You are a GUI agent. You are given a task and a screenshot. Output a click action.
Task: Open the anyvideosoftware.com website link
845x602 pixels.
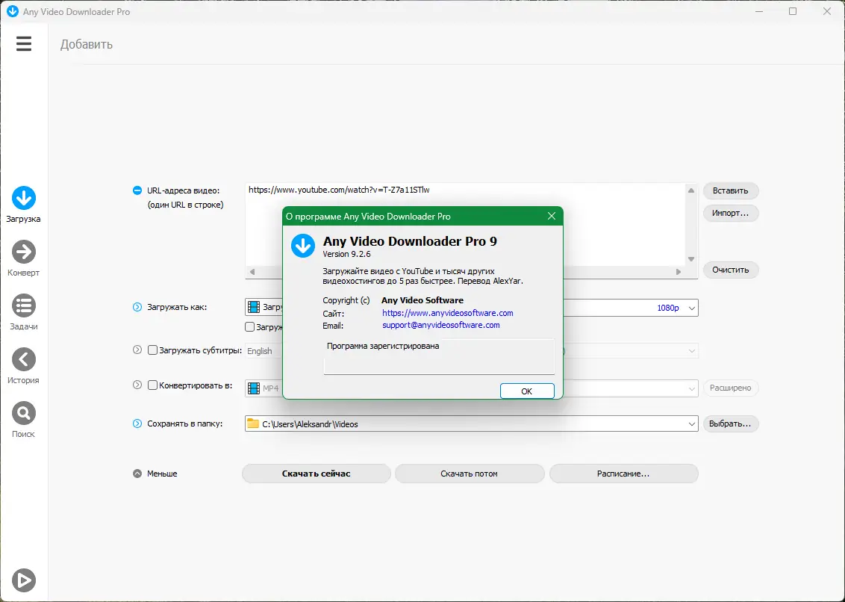pos(447,313)
